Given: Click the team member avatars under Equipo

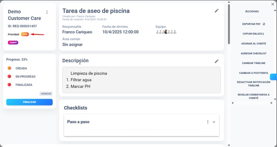Looking at the screenshot, I should [x=166, y=32].
